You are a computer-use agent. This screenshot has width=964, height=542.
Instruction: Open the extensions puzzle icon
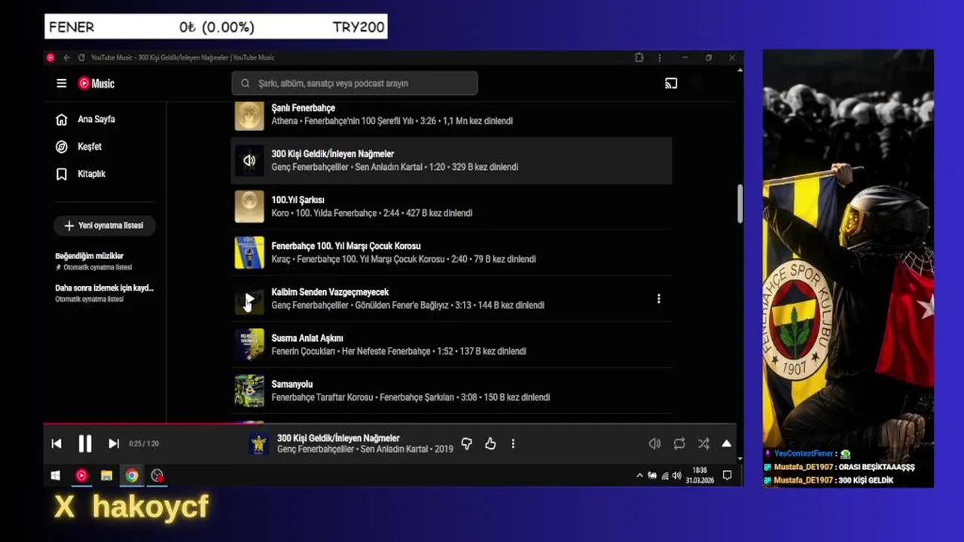639,58
